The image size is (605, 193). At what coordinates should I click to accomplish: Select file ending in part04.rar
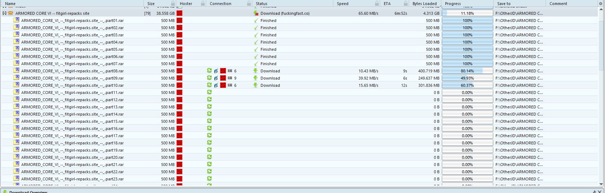(299, 42)
